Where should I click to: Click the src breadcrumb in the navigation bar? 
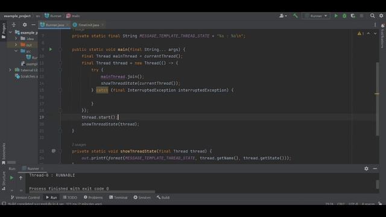(x=37, y=16)
